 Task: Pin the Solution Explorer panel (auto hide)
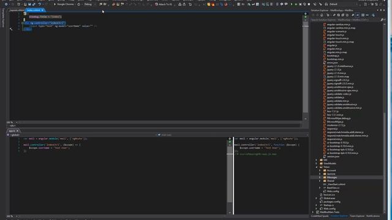click(381, 10)
